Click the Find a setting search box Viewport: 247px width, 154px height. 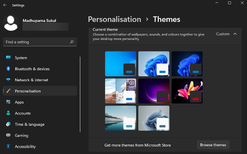40,42
